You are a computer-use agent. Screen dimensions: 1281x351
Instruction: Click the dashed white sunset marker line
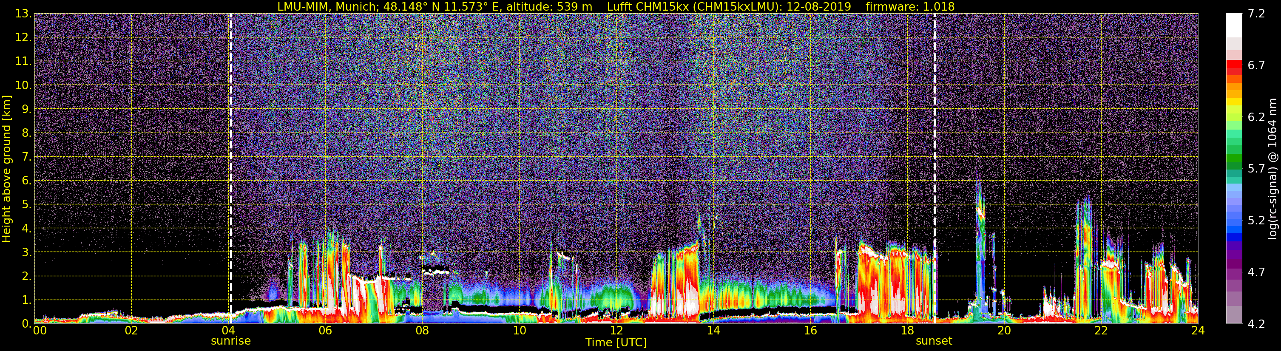click(934, 168)
